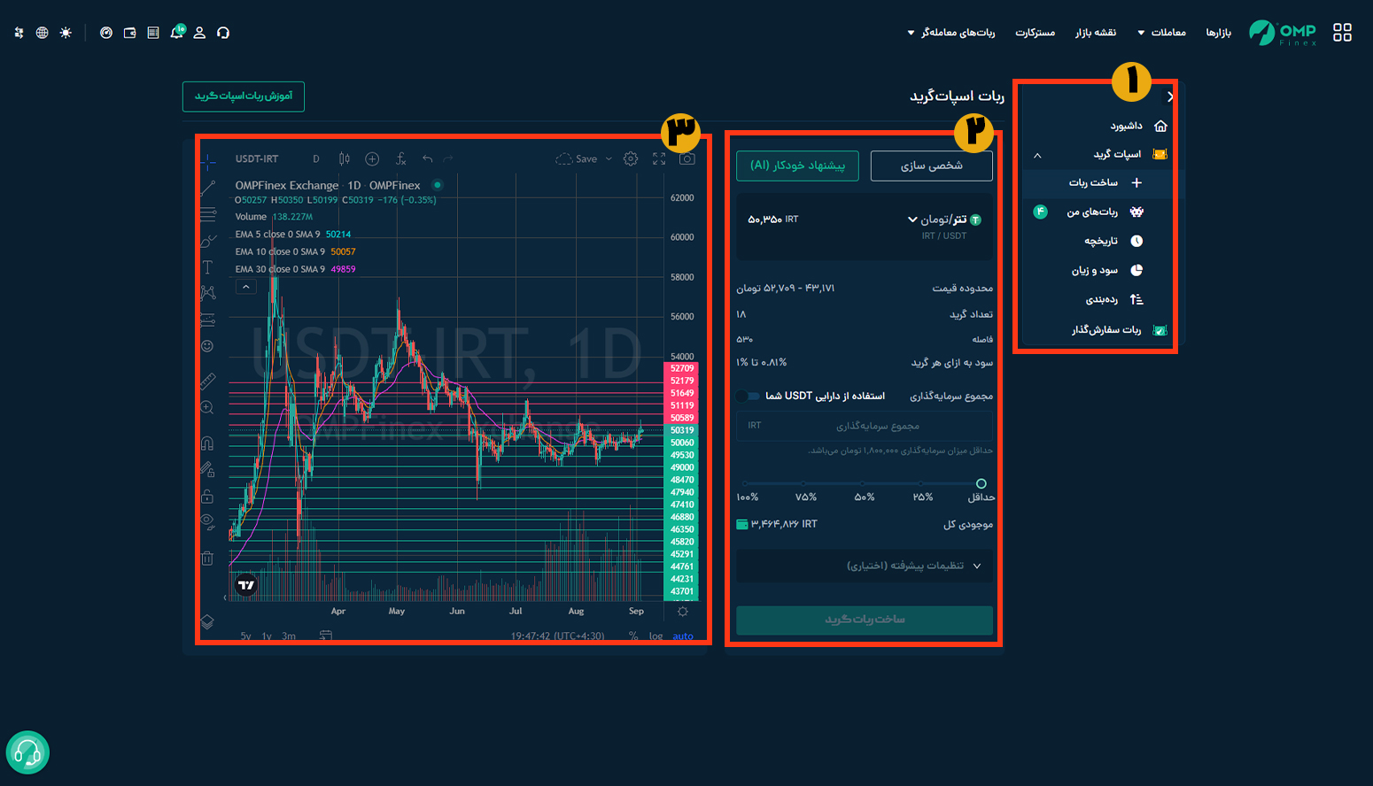Select ساخت ربات in the sidebar
Viewport: 1373px width, 786px height.
[1104, 182]
